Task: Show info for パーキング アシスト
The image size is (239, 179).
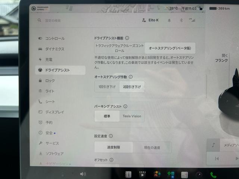Action: coord(125,106)
